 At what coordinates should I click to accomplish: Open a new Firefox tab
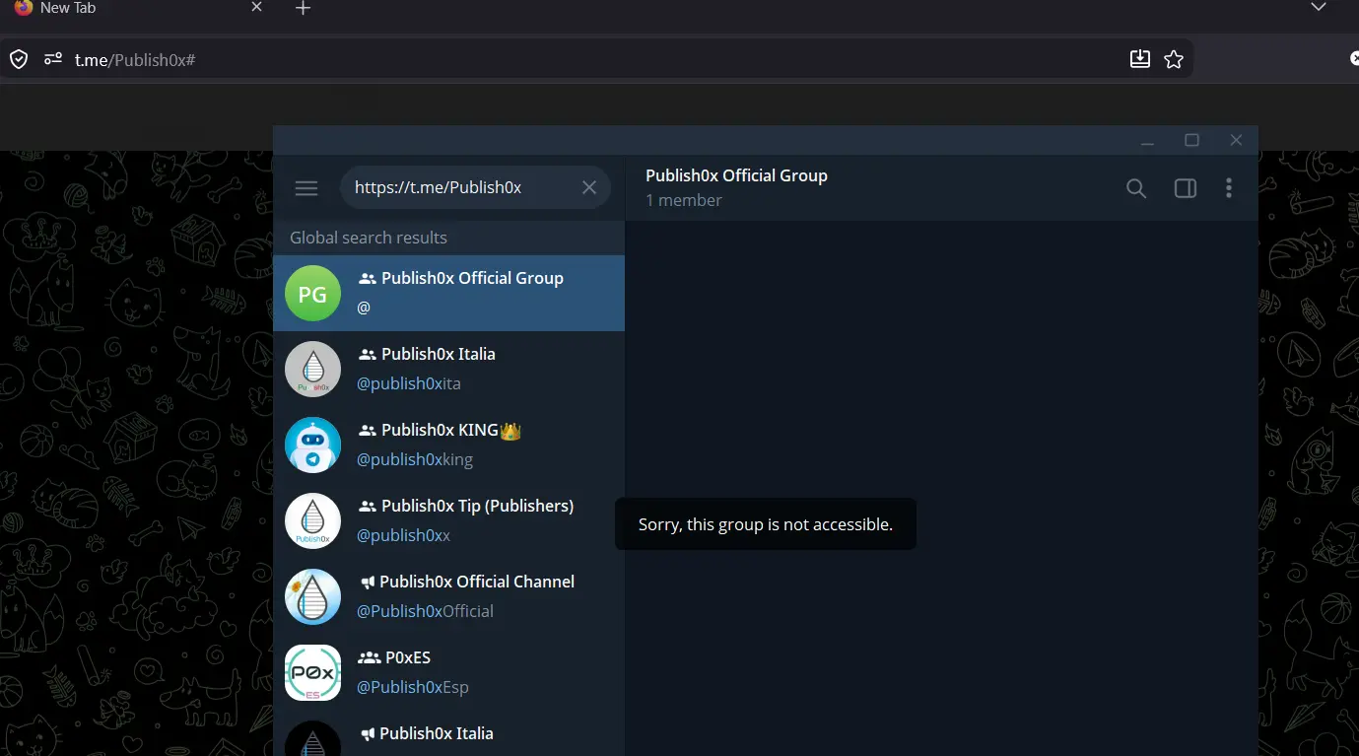click(x=304, y=8)
